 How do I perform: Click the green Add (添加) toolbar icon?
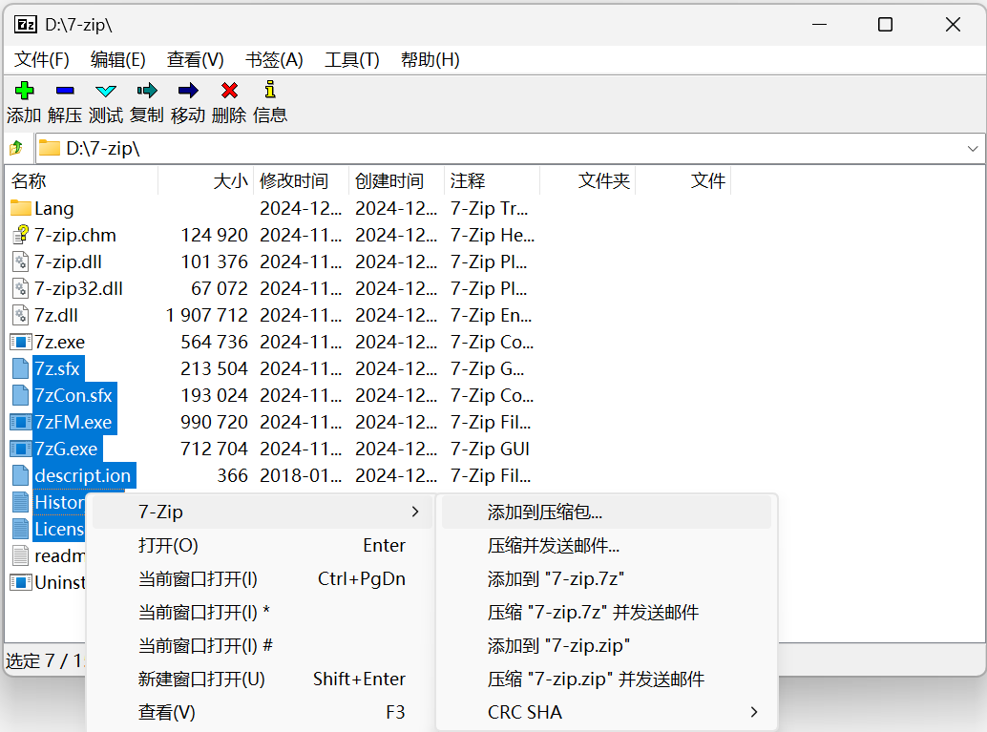pyautogui.click(x=24, y=91)
